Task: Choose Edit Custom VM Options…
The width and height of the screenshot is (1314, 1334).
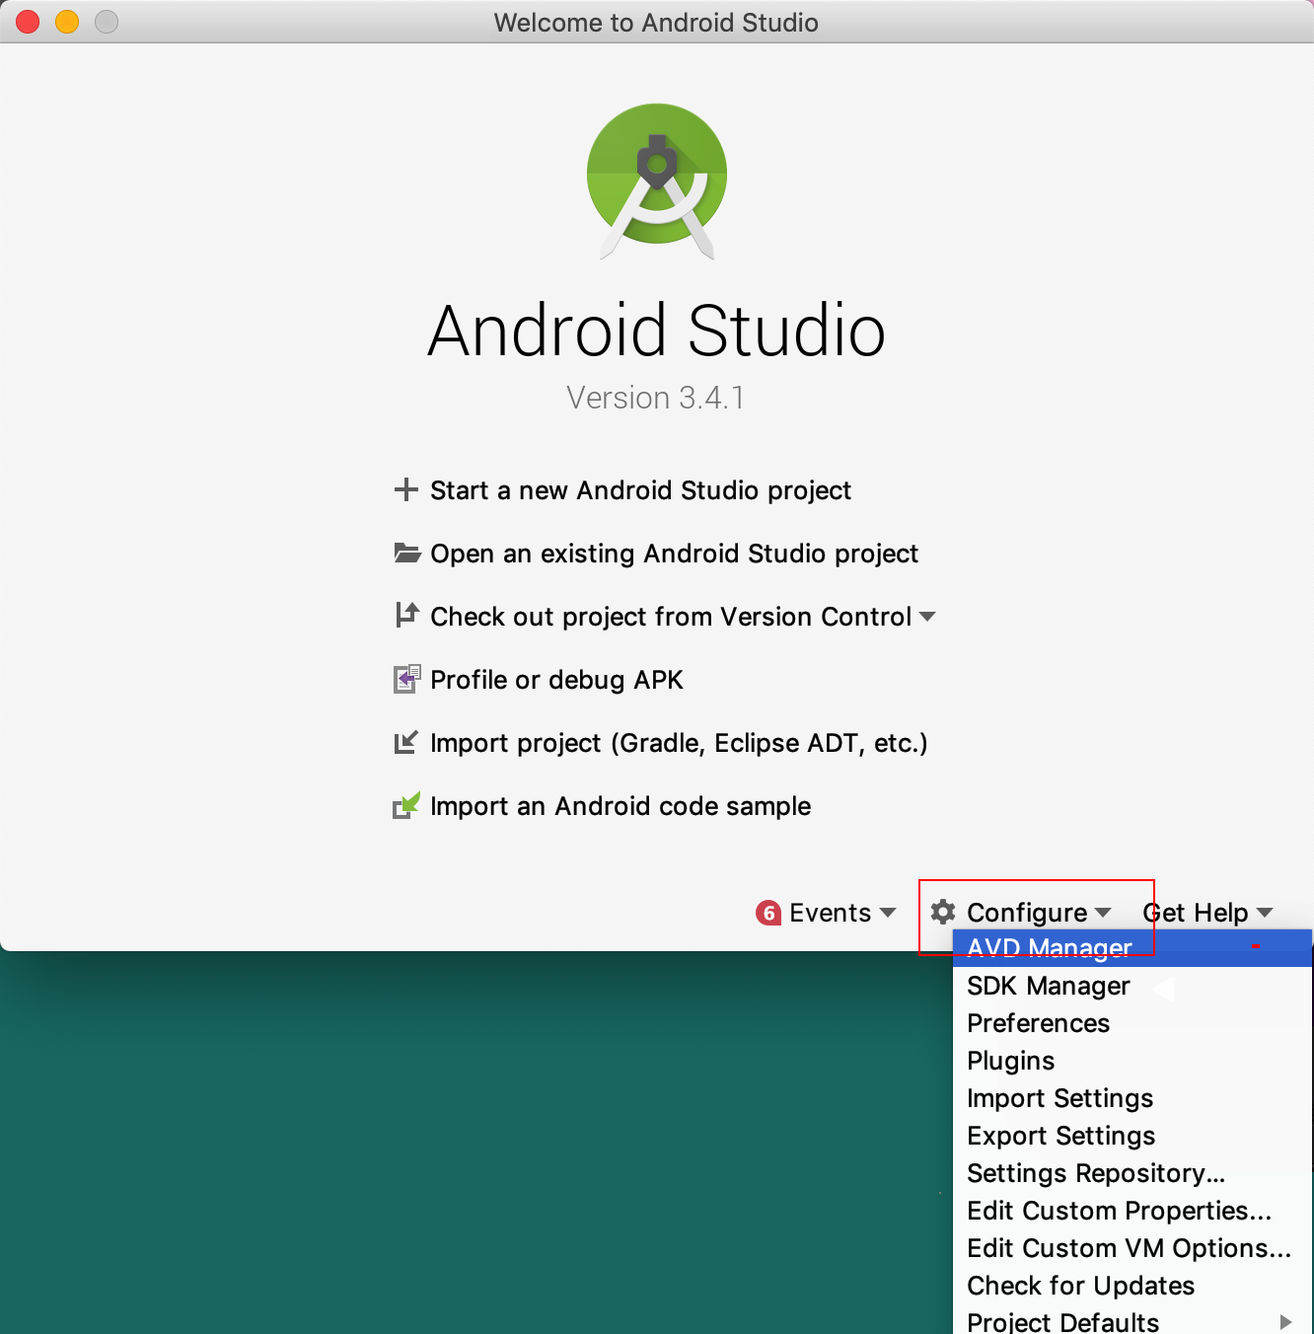Action: [1132, 1248]
